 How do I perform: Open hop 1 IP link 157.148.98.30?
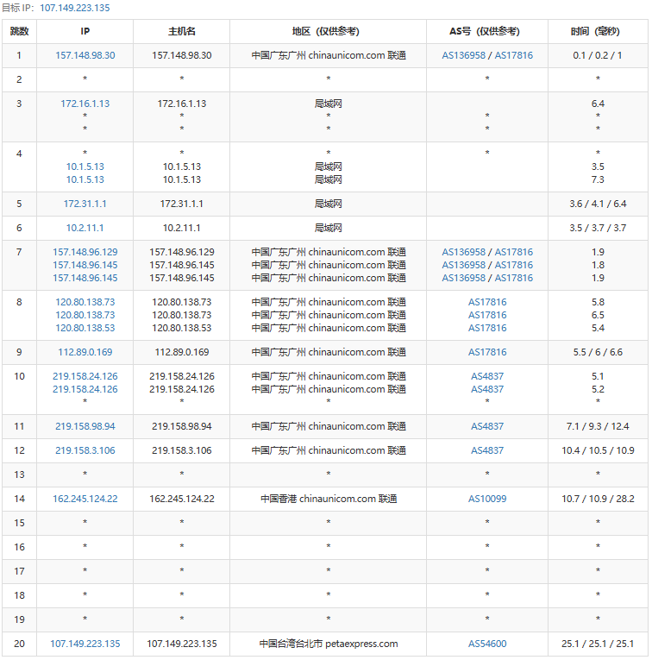tap(85, 55)
